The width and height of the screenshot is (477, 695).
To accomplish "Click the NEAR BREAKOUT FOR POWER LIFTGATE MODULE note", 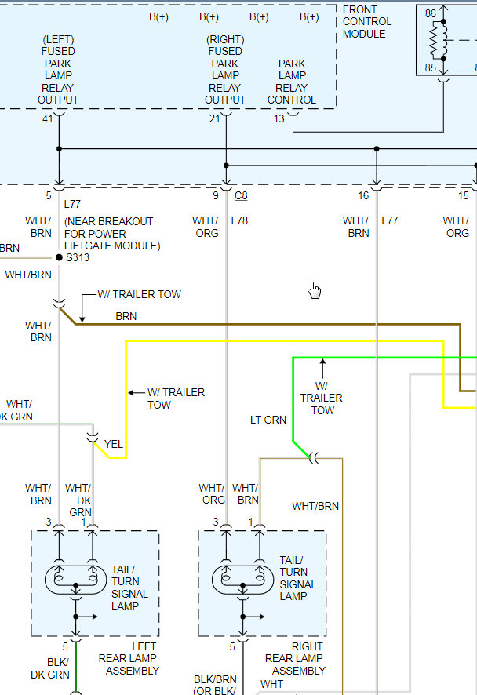I will point(112,234).
